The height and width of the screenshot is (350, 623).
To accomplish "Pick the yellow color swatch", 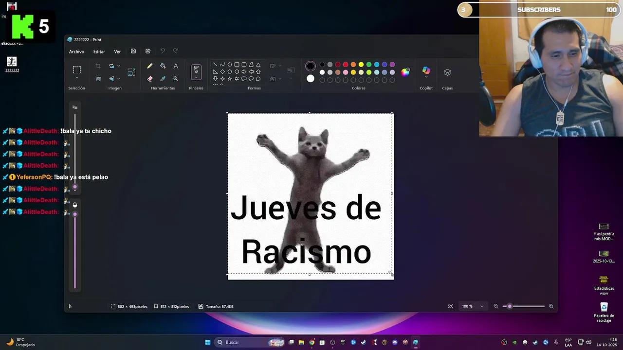I will point(361,65).
